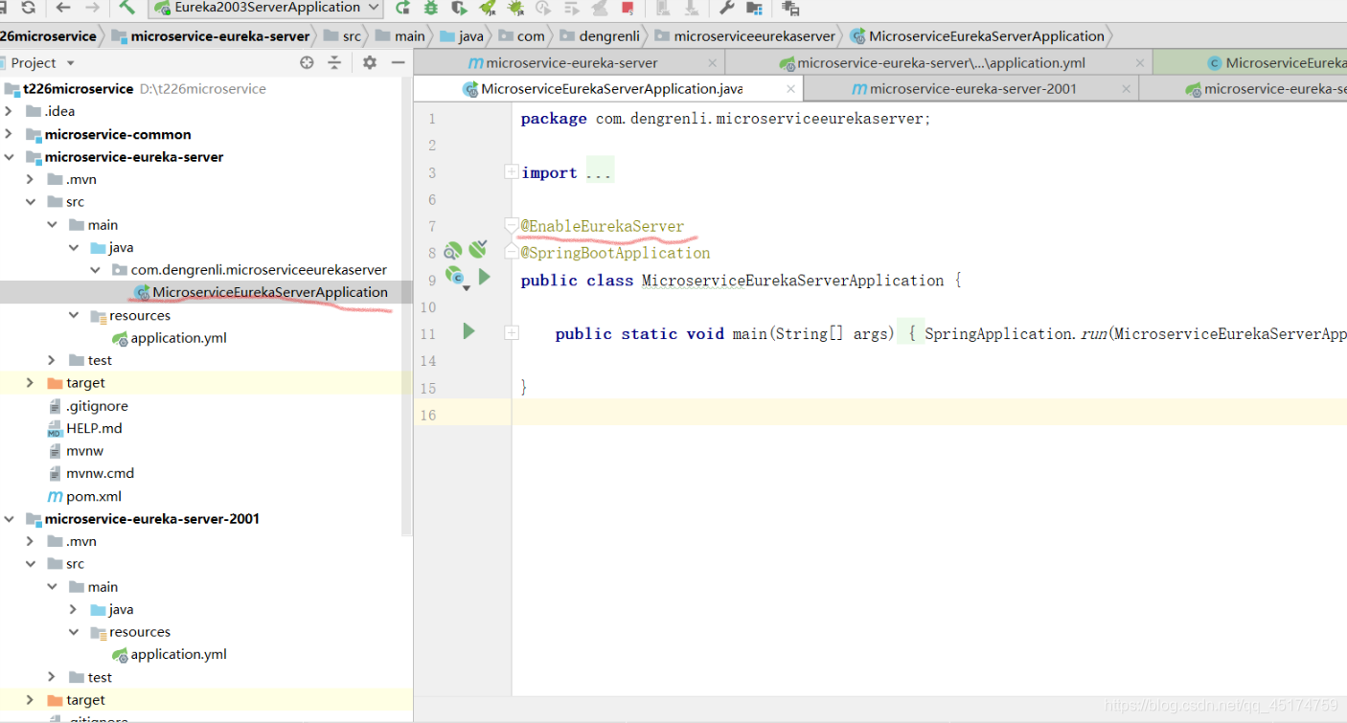Image resolution: width=1347 pixels, height=723 pixels.
Task: Place the cursor on empty line 16
Action: 929,414
